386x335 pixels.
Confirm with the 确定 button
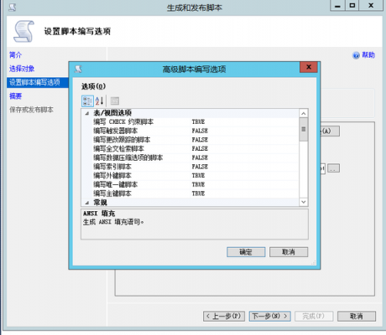[x=246, y=252]
